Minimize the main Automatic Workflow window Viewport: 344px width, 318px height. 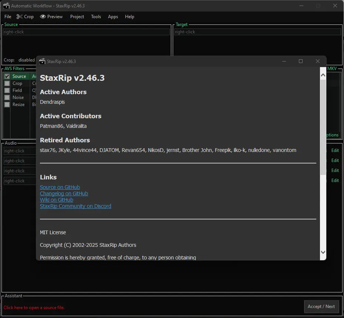[301, 6]
